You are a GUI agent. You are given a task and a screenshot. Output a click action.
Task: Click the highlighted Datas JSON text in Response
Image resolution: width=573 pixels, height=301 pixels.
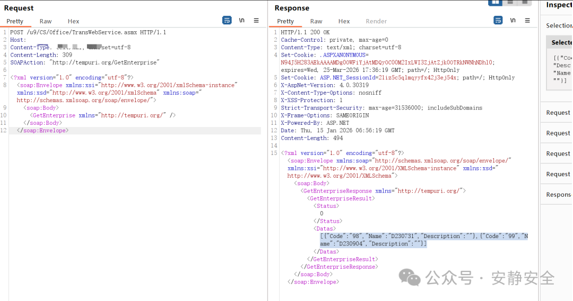(424, 240)
